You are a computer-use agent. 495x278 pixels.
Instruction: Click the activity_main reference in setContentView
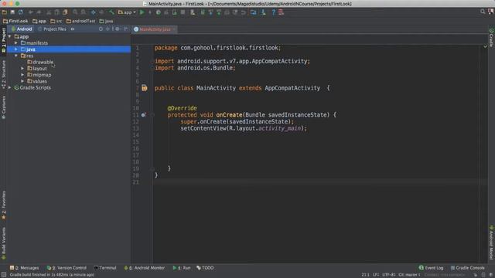(x=279, y=128)
